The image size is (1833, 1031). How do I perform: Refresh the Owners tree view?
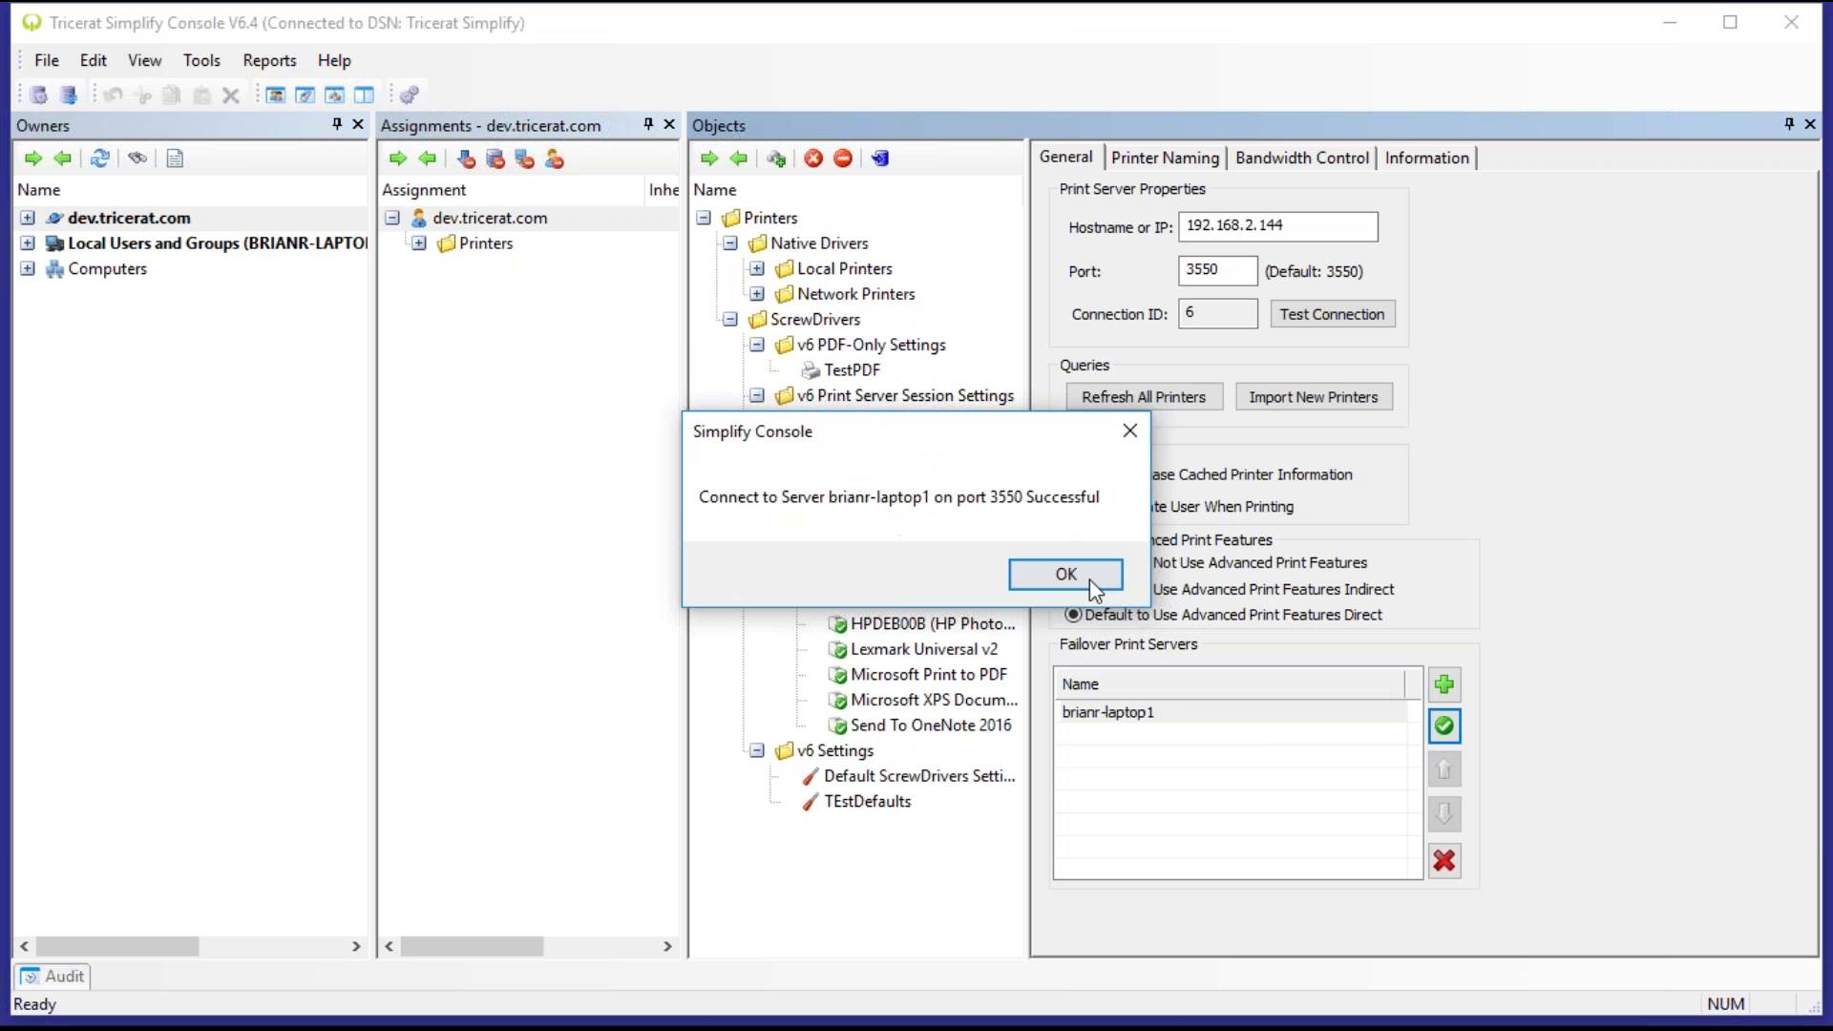[x=100, y=158]
